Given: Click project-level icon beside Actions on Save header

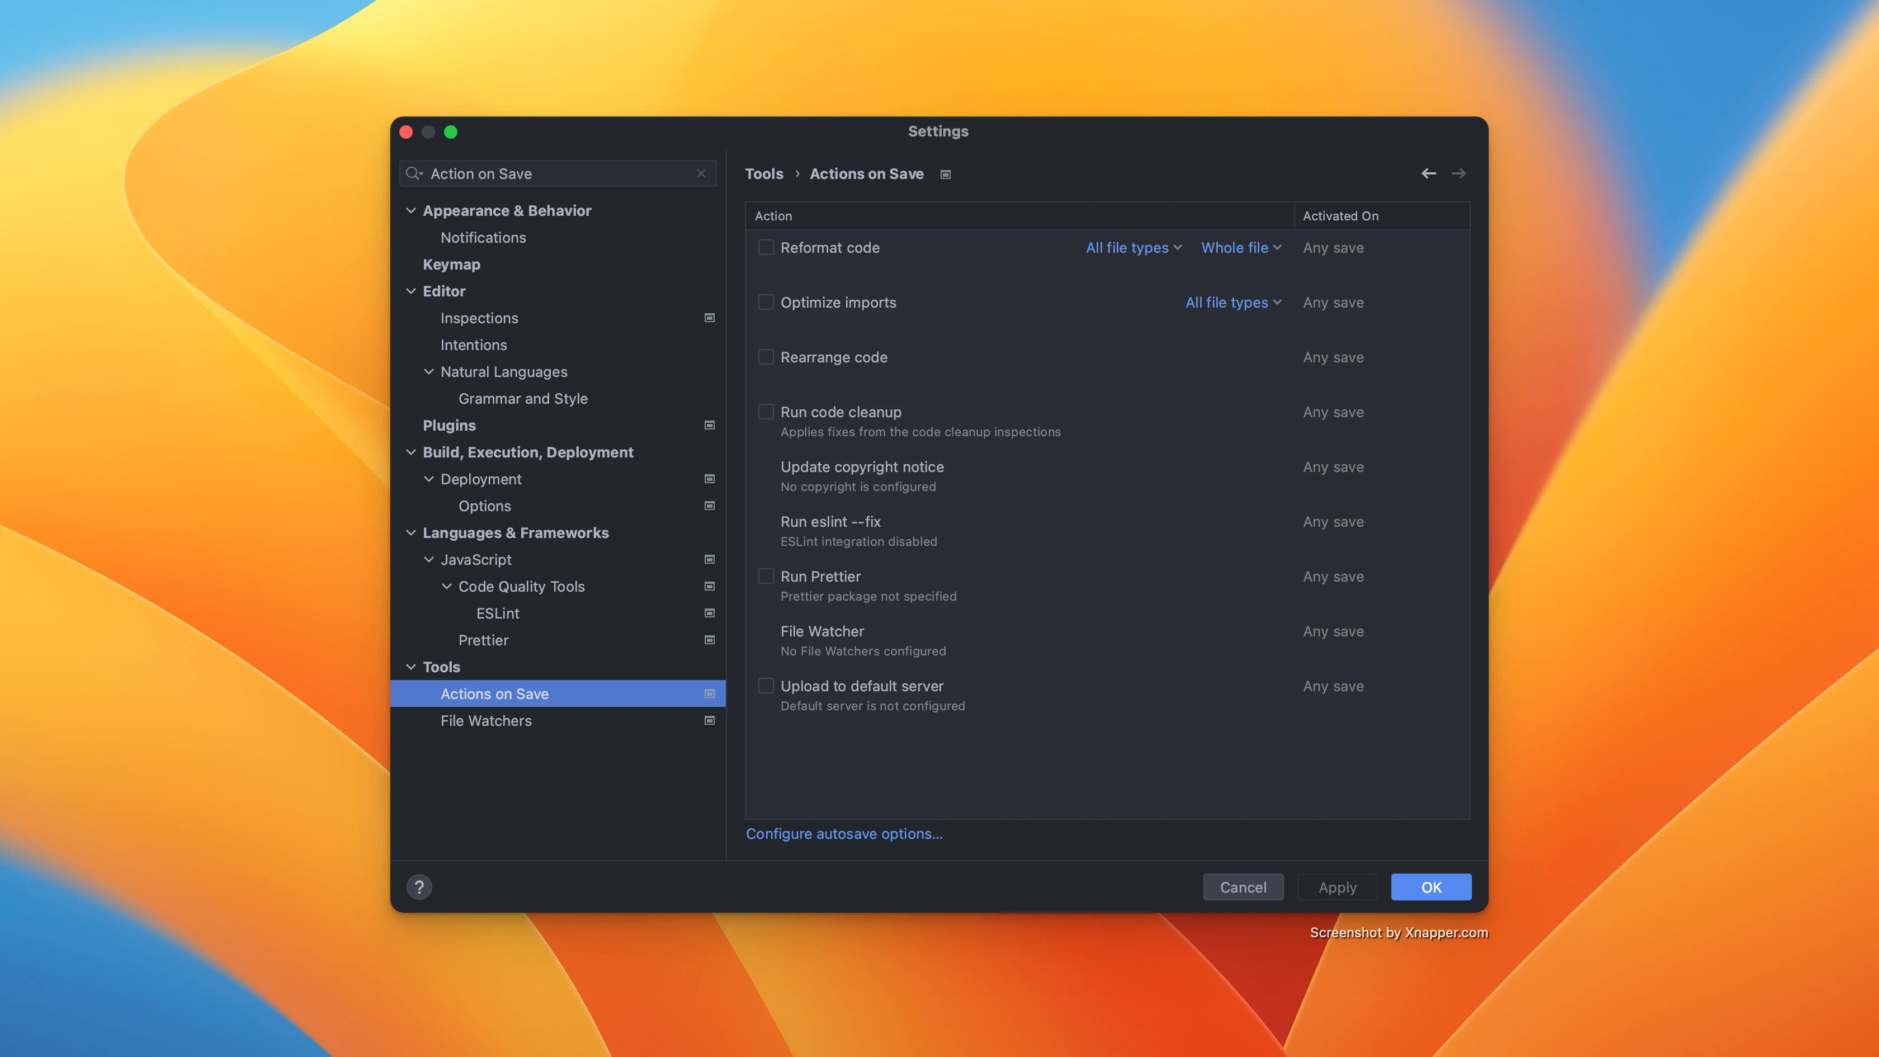Looking at the screenshot, I should [945, 174].
